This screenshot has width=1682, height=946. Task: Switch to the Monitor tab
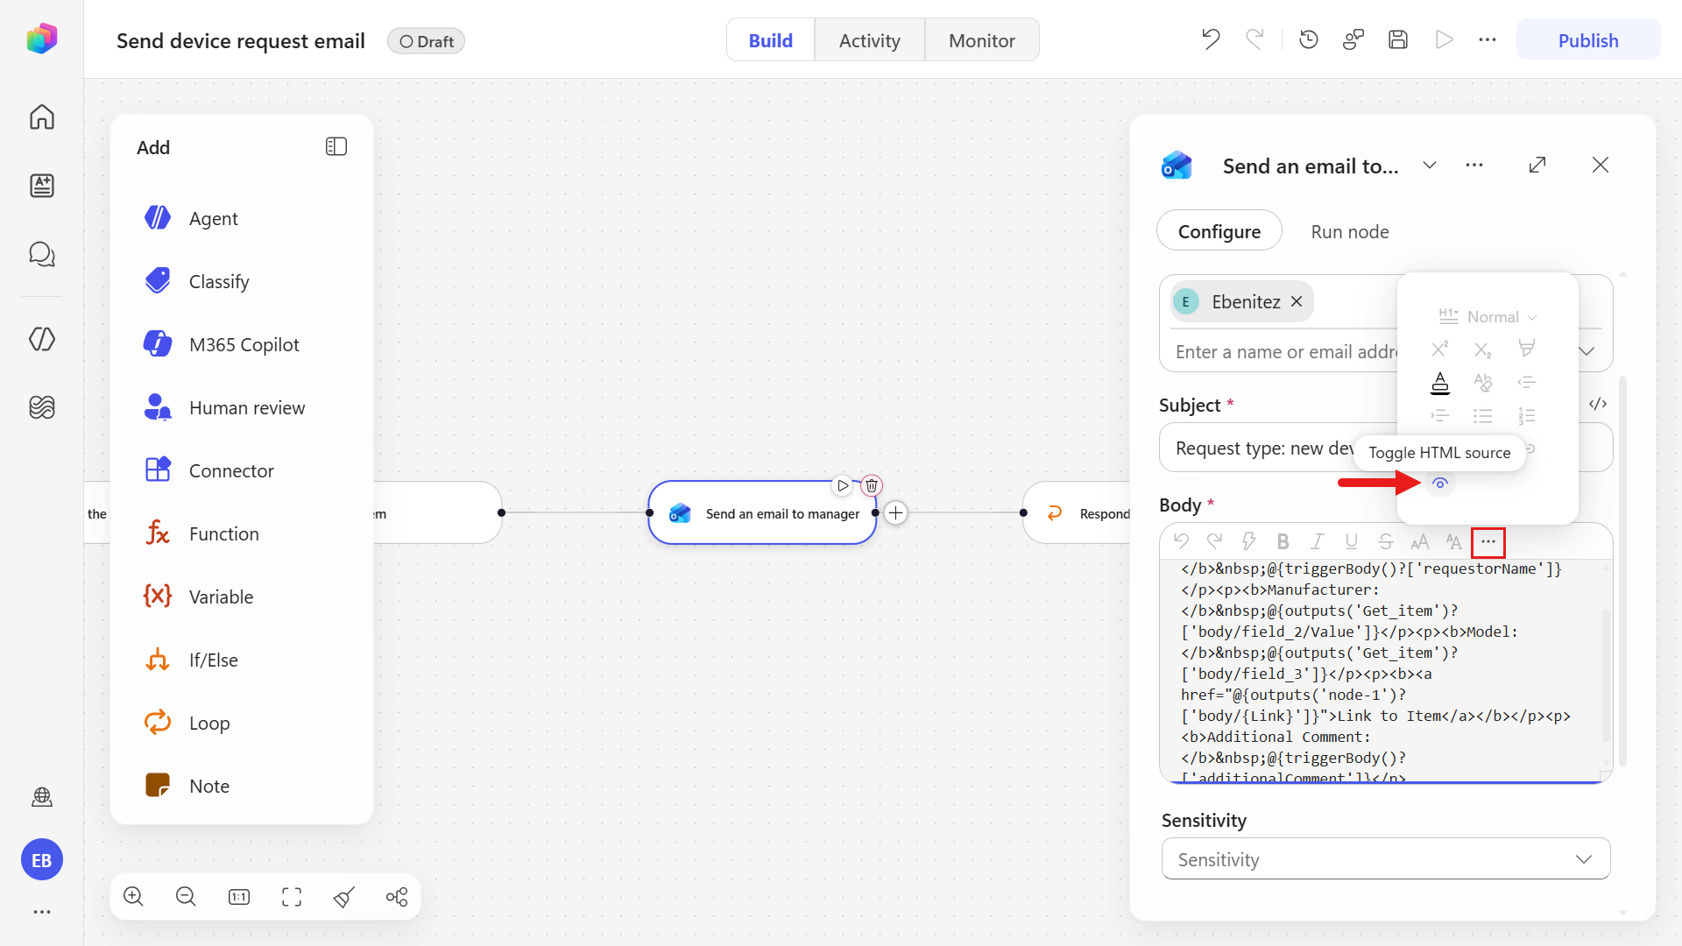click(x=982, y=40)
